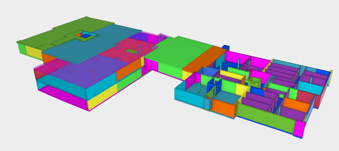Viewport: 339px width, 151px height.
Task: Select the small green block on pink floor
Action: tap(132, 52)
